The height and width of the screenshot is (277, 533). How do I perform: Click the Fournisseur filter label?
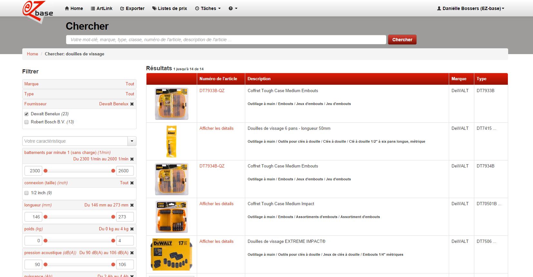[35, 104]
